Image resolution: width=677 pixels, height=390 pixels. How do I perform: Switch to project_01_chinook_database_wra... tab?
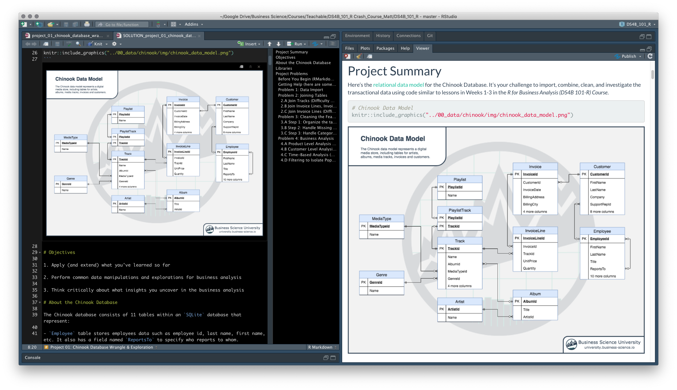click(67, 36)
